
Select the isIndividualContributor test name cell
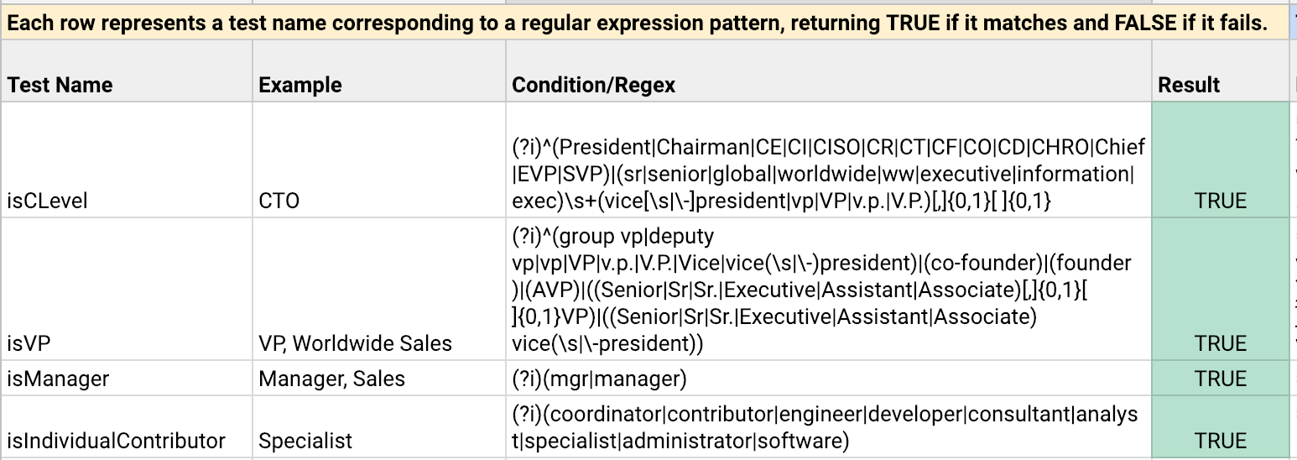click(x=117, y=441)
